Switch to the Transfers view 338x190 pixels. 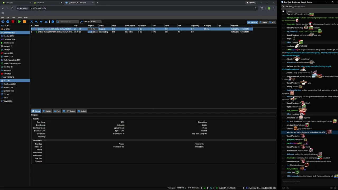[252, 22]
